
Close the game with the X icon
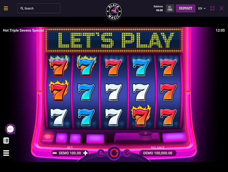[x=221, y=8]
